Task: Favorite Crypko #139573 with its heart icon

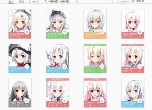Action: pos(140,32)
